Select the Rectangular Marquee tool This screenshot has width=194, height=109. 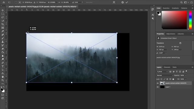[x=3, y=14]
